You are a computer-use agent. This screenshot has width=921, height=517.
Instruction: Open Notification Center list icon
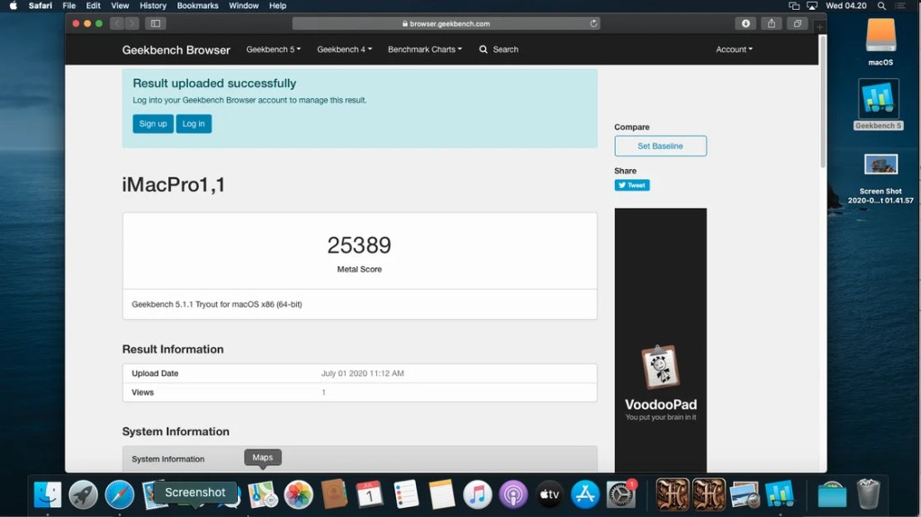[x=900, y=6]
